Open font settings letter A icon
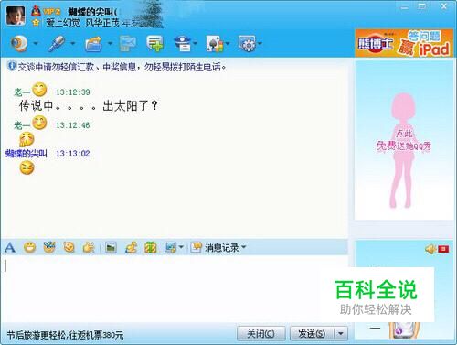The image size is (457, 345). coord(10,247)
